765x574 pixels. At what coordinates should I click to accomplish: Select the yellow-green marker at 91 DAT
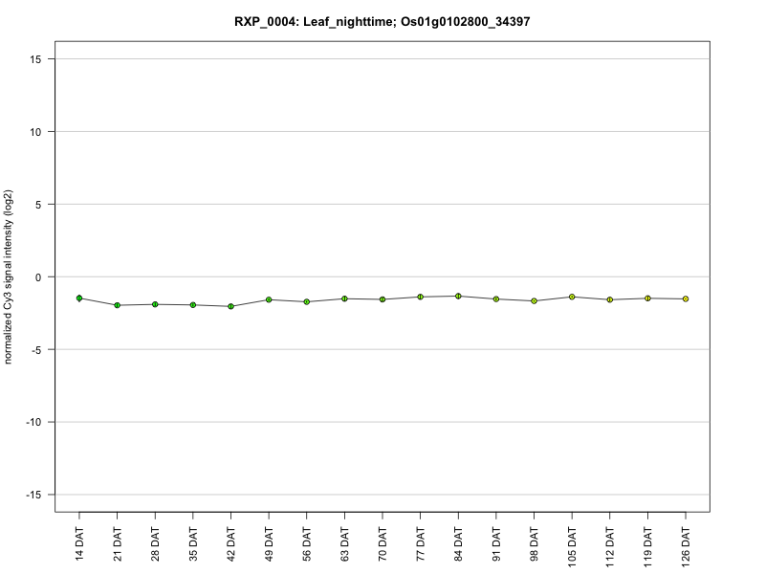[496, 298]
